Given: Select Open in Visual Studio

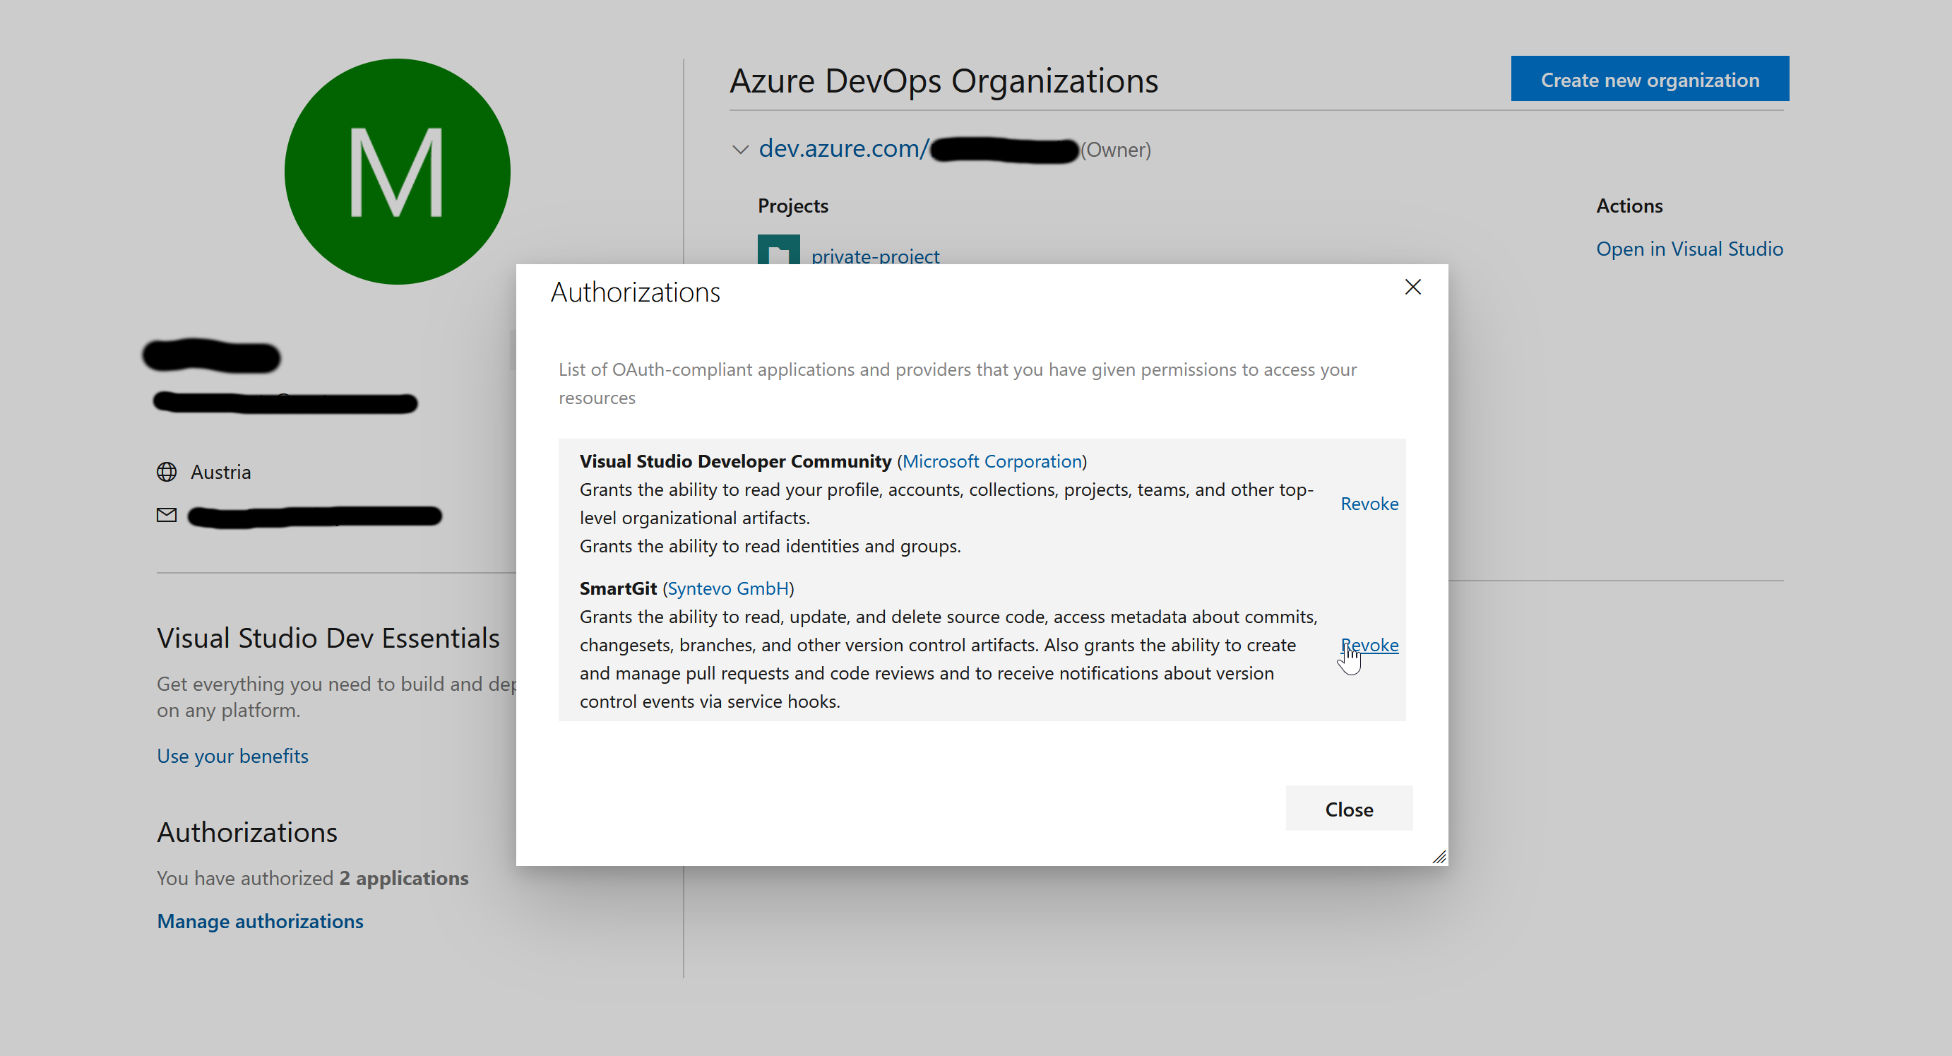Looking at the screenshot, I should pyautogui.click(x=1690, y=249).
